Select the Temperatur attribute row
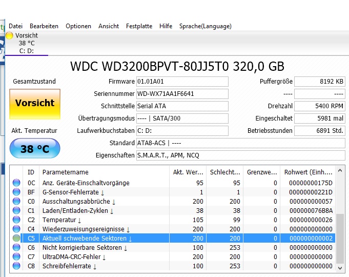 pos(173,220)
